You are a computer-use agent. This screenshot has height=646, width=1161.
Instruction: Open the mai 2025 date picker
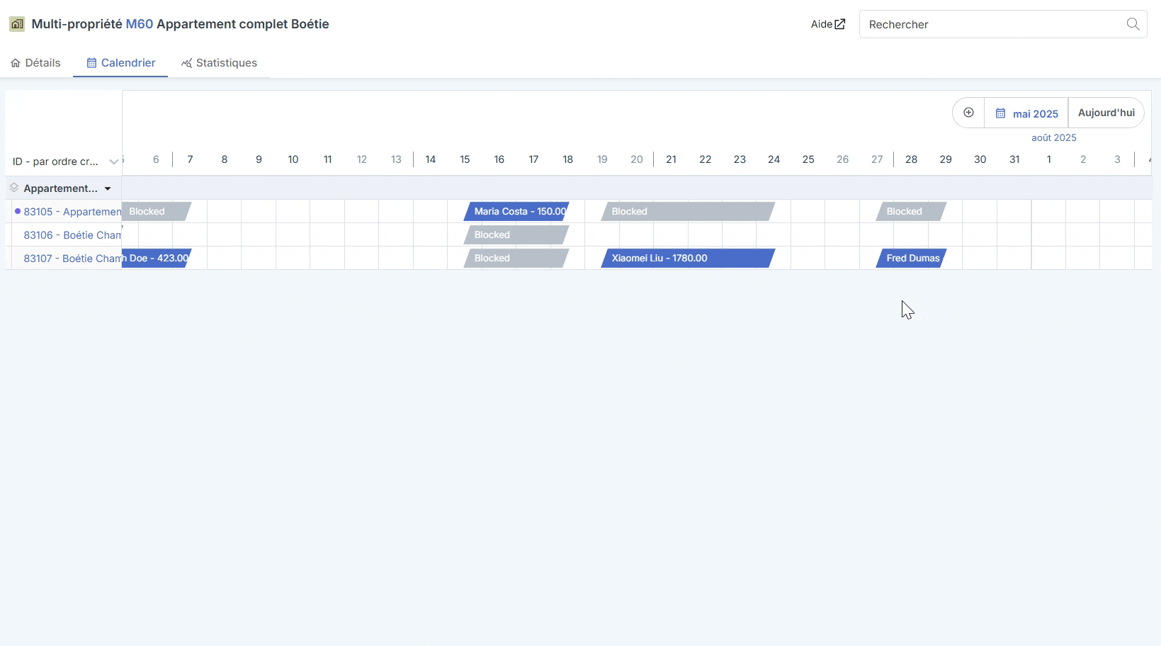[1026, 113]
